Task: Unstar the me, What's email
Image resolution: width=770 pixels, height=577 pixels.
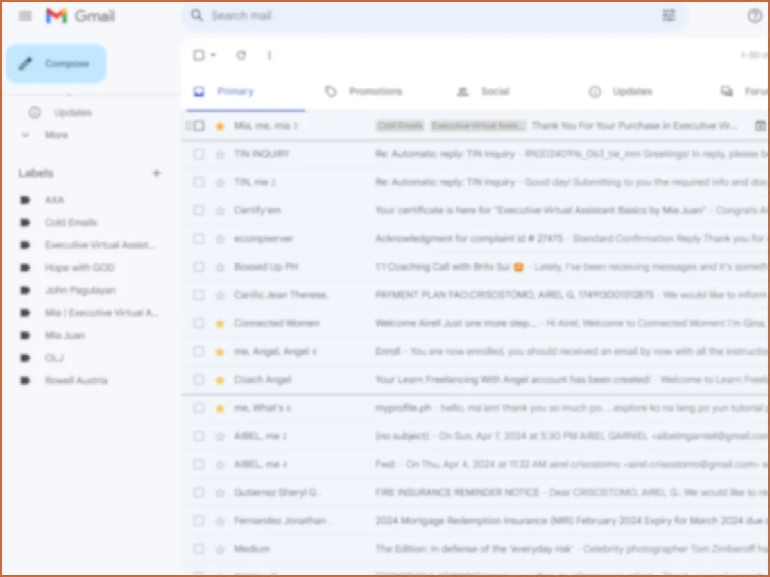Action: click(220, 408)
